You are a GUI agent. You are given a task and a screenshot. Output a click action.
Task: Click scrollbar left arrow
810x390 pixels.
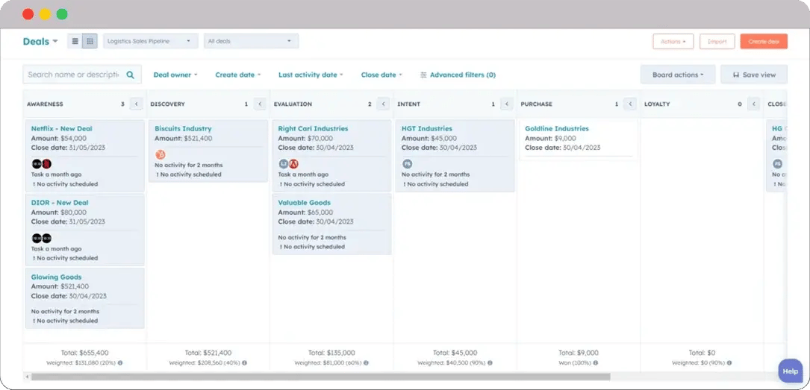click(27, 377)
